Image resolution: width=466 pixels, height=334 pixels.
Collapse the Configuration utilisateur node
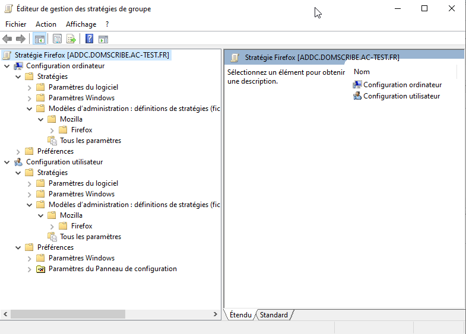click(x=7, y=163)
